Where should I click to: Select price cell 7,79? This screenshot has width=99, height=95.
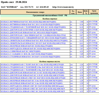click(x=80, y=32)
